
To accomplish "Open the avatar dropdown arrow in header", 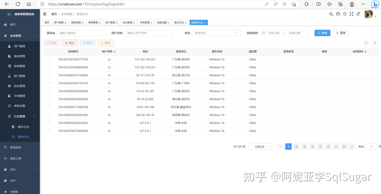I will tap(375, 16).
